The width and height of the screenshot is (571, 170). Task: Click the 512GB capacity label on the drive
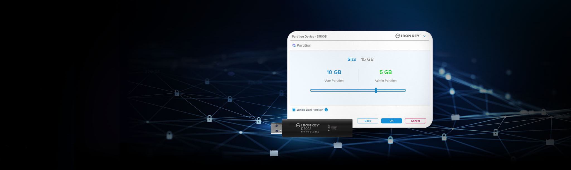[x=328, y=128]
